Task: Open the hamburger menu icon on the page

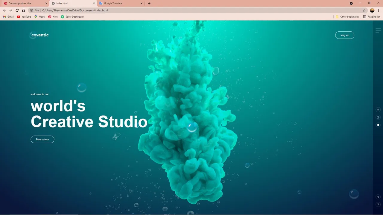Action: point(378,30)
